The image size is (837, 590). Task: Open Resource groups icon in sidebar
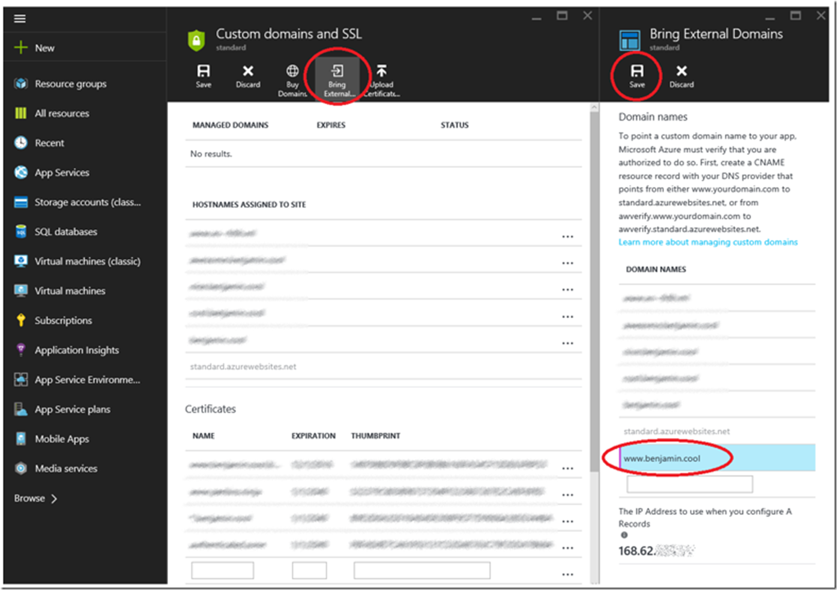(21, 83)
